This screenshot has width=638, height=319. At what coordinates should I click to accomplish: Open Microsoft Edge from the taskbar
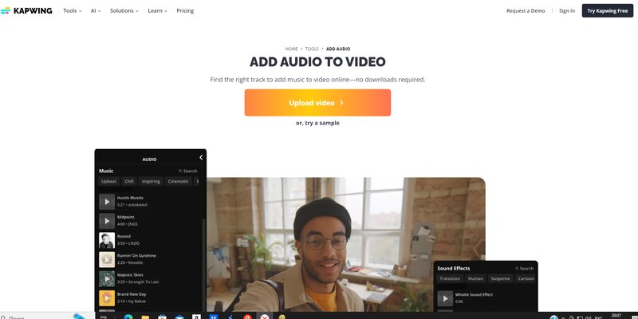click(x=128, y=317)
